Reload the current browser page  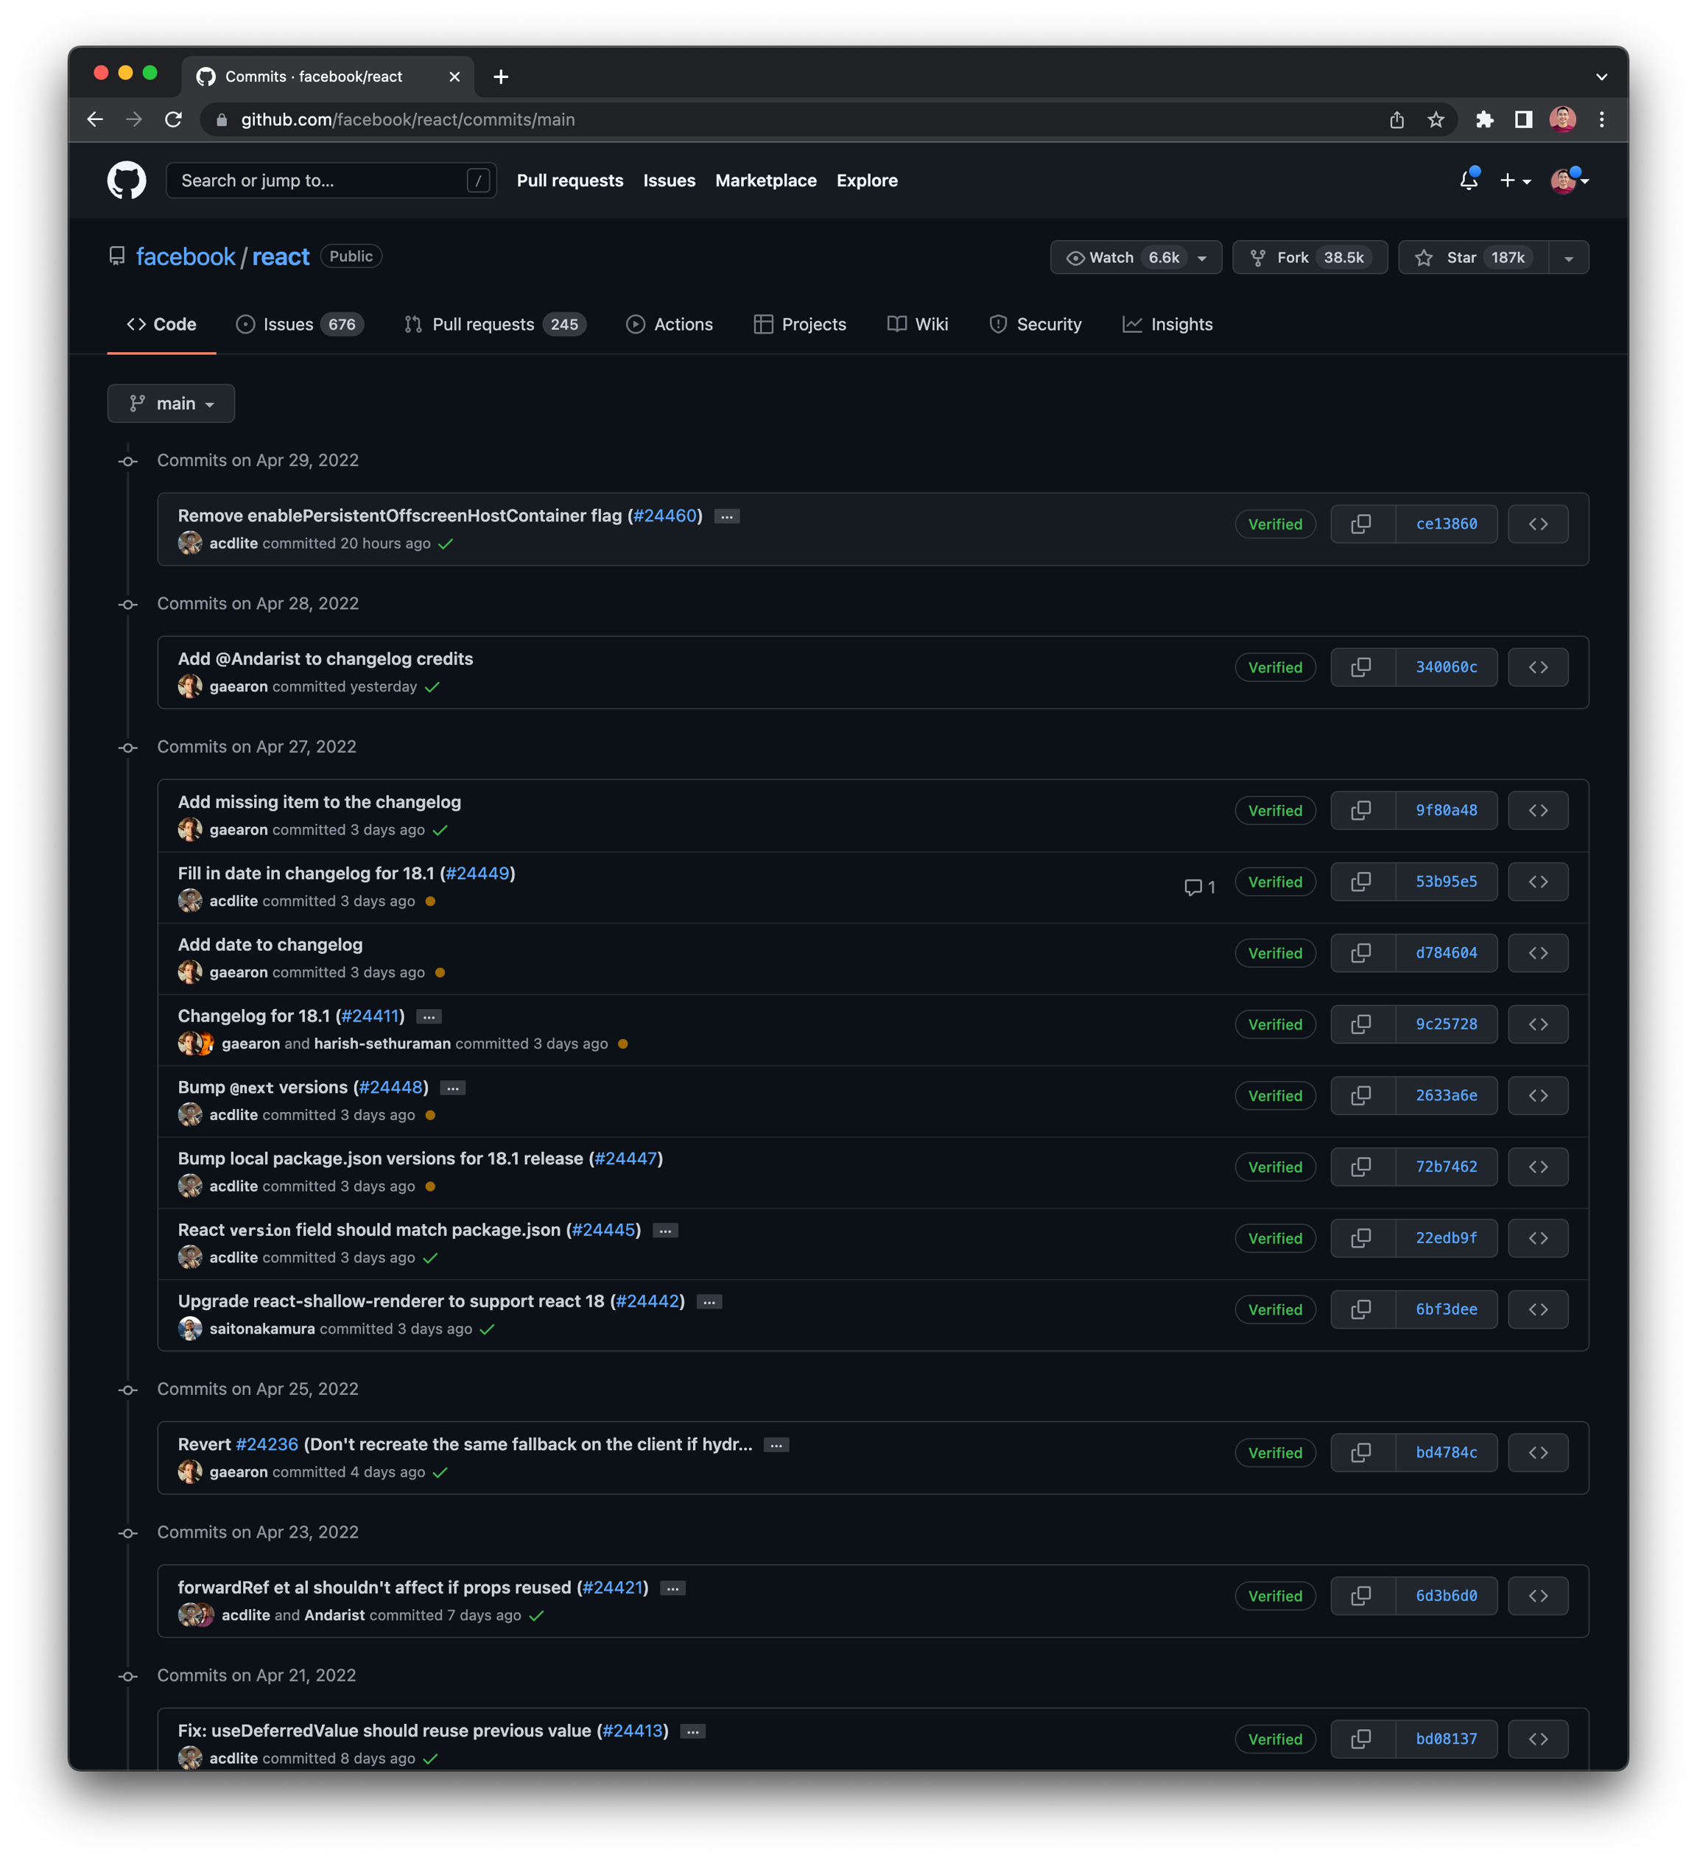tap(174, 120)
